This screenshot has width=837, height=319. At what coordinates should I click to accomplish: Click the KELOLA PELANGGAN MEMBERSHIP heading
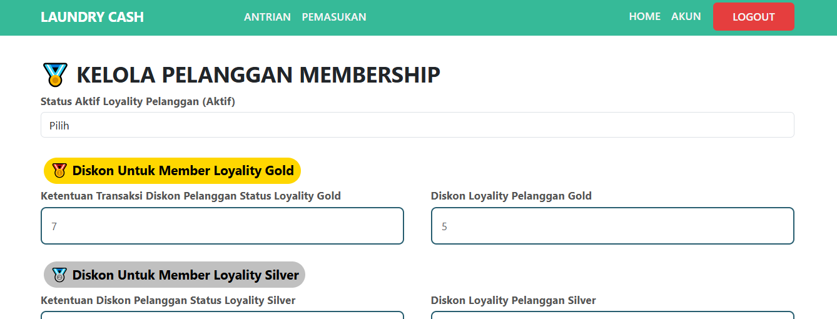[x=258, y=74]
